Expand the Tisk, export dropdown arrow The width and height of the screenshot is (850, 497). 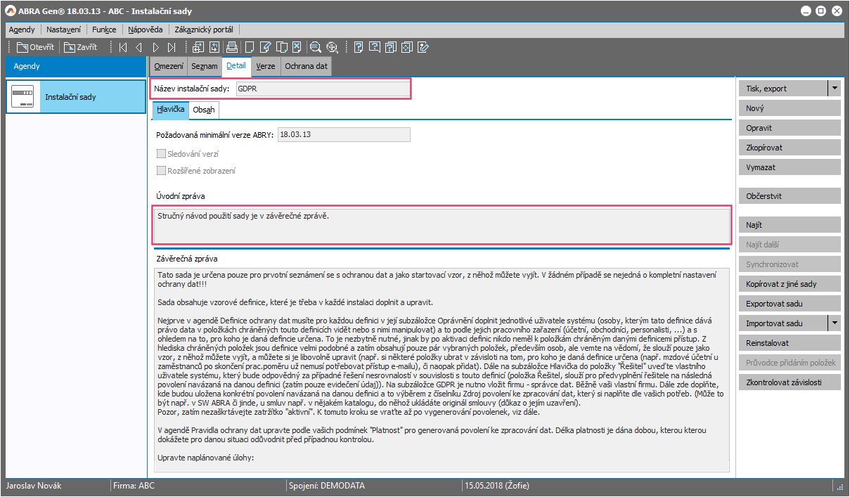click(x=834, y=89)
